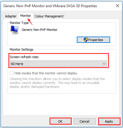The height and width of the screenshot is (128, 123).
Task: Click the Monitor Type group heading
Action: click(19, 23)
